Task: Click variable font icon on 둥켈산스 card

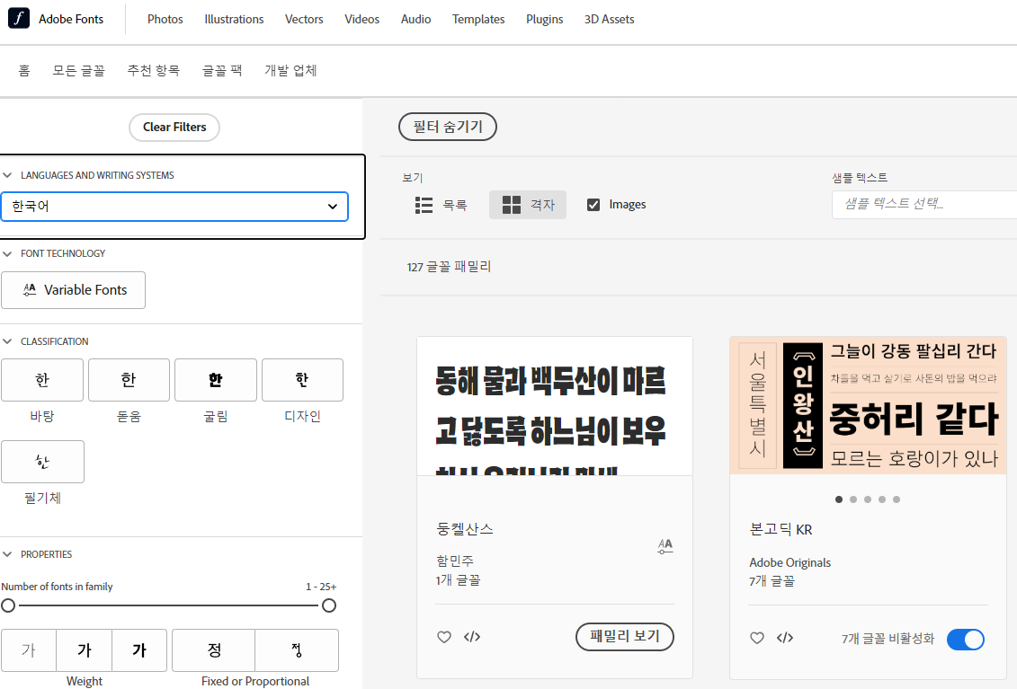Action: click(x=665, y=546)
